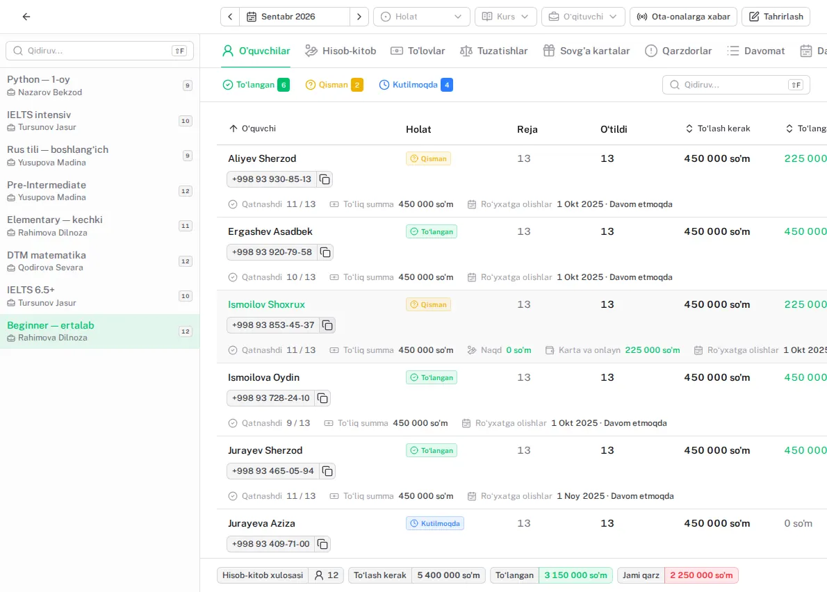
Task: Click the O'tildi column header
Action: [x=614, y=129]
